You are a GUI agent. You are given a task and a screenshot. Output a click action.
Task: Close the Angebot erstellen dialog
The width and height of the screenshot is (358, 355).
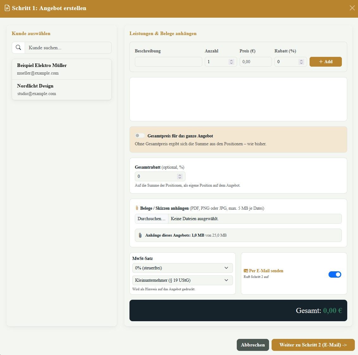tap(352, 8)
